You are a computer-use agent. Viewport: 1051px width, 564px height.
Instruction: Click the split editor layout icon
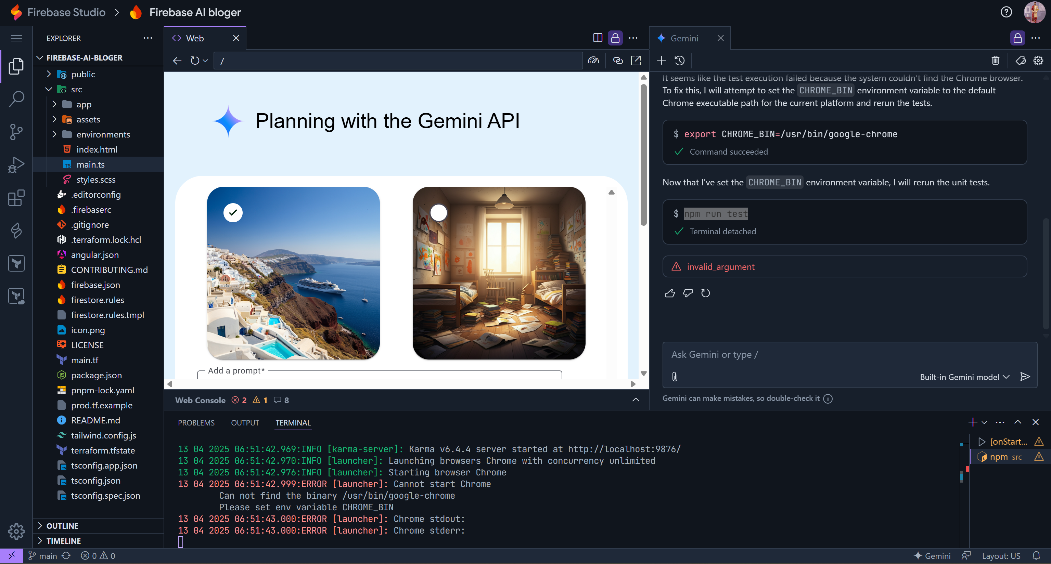[x=597, y=38]
